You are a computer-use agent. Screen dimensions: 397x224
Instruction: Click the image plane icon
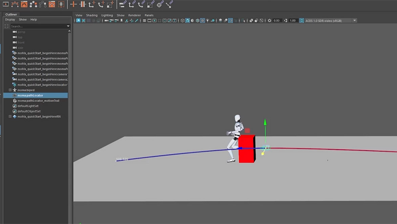[x=127, y=21]
